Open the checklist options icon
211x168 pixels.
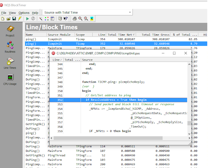point(52,18)
